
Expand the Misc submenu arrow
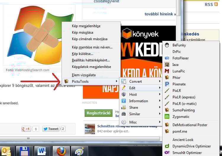pyautogui.click(x=160, y=122)
